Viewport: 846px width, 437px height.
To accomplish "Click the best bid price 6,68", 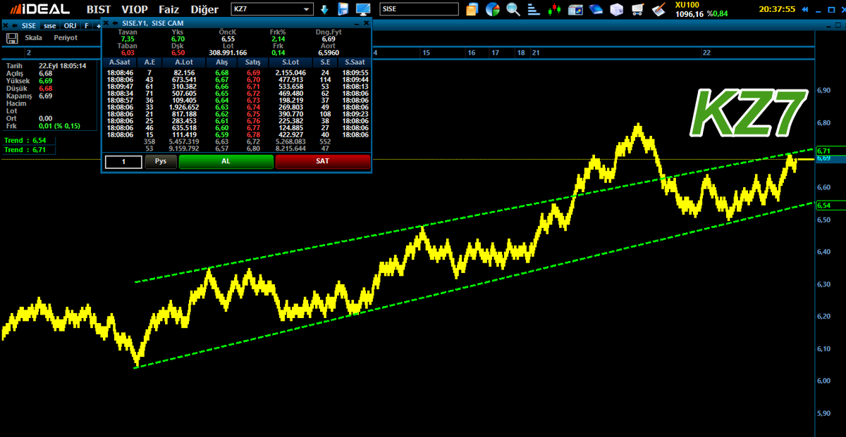I will 222,72.
